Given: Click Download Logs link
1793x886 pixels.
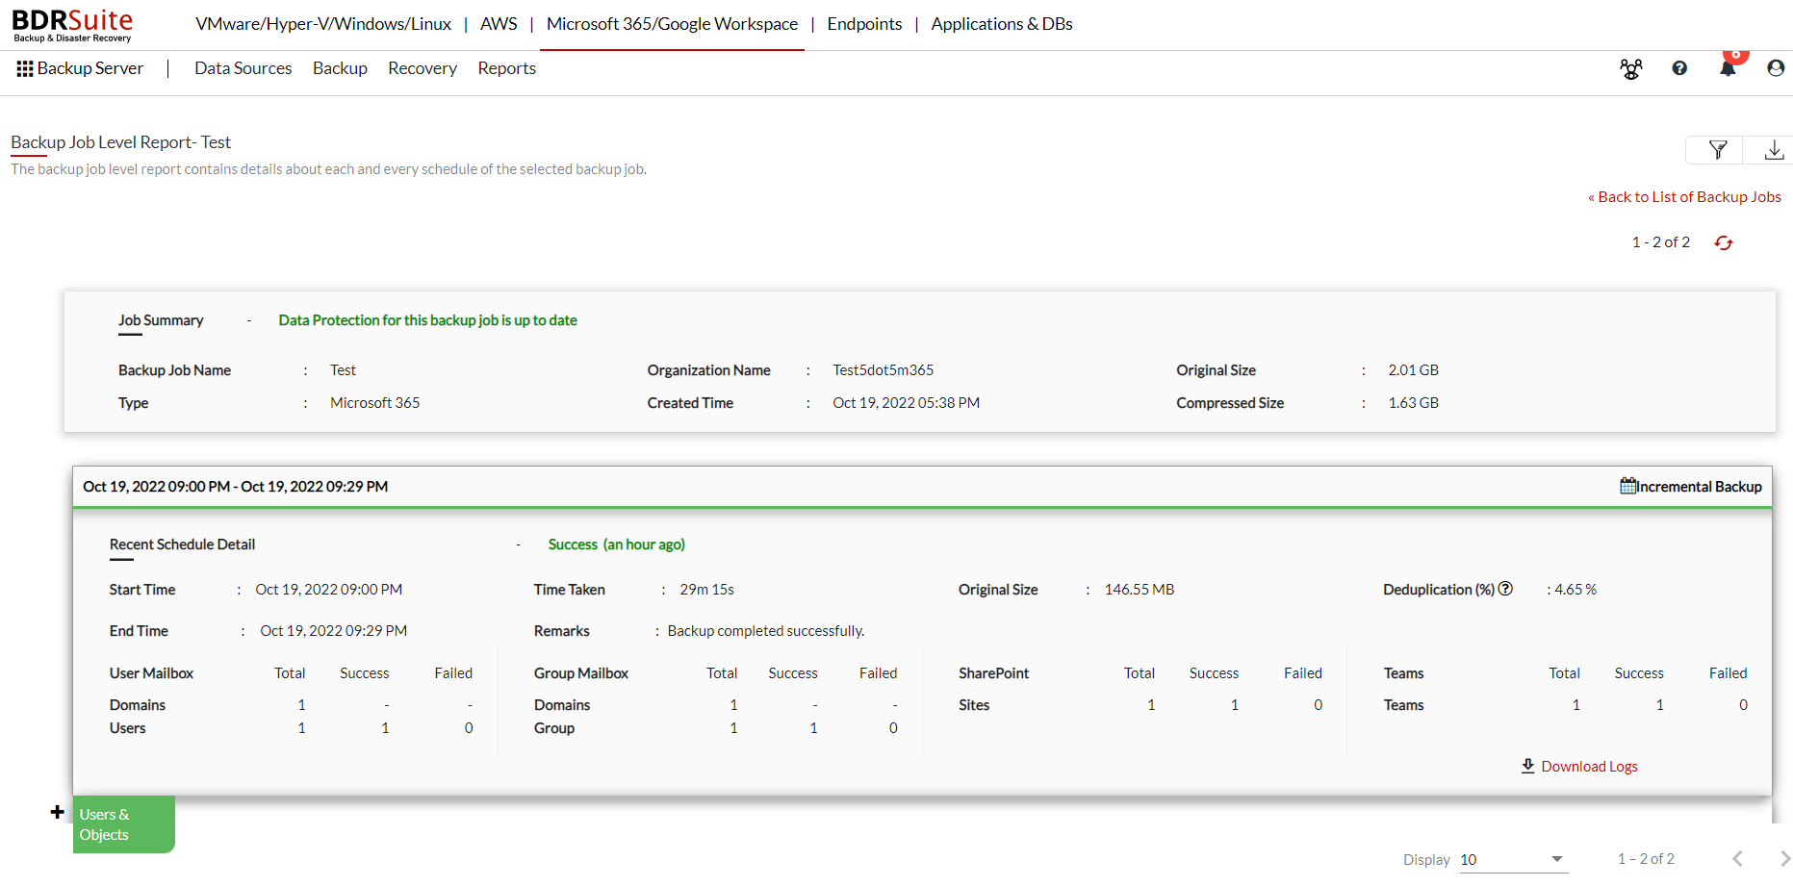Looking at the screenshot, I should [x=1579, y=766].
